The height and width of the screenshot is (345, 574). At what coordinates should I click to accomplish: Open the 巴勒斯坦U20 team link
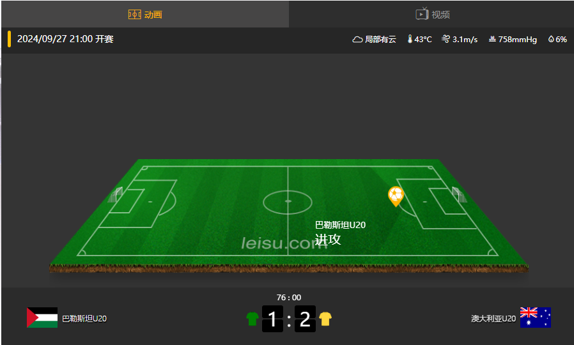click(84, 319)
